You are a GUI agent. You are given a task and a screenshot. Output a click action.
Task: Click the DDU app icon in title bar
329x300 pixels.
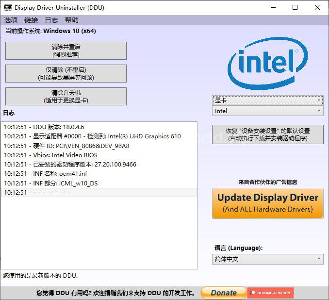point(8,7)
